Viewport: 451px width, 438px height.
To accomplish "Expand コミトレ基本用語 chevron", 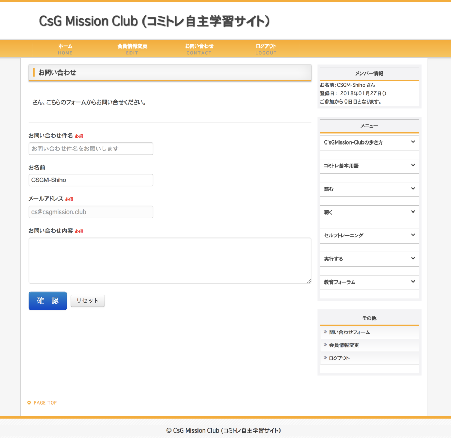I will (x=413, y=165).
